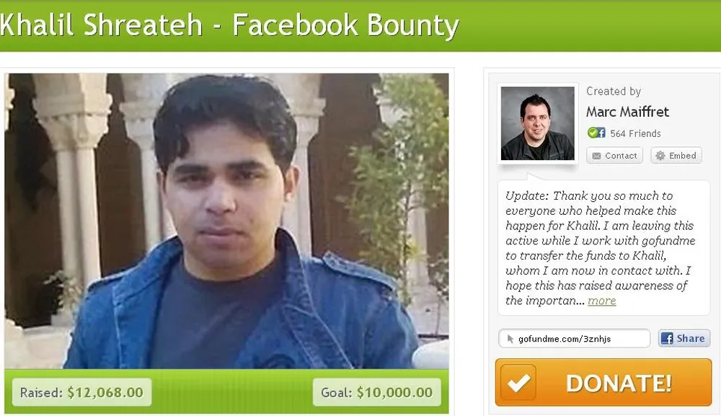Click the 564 Friends text

coord(635,134)
